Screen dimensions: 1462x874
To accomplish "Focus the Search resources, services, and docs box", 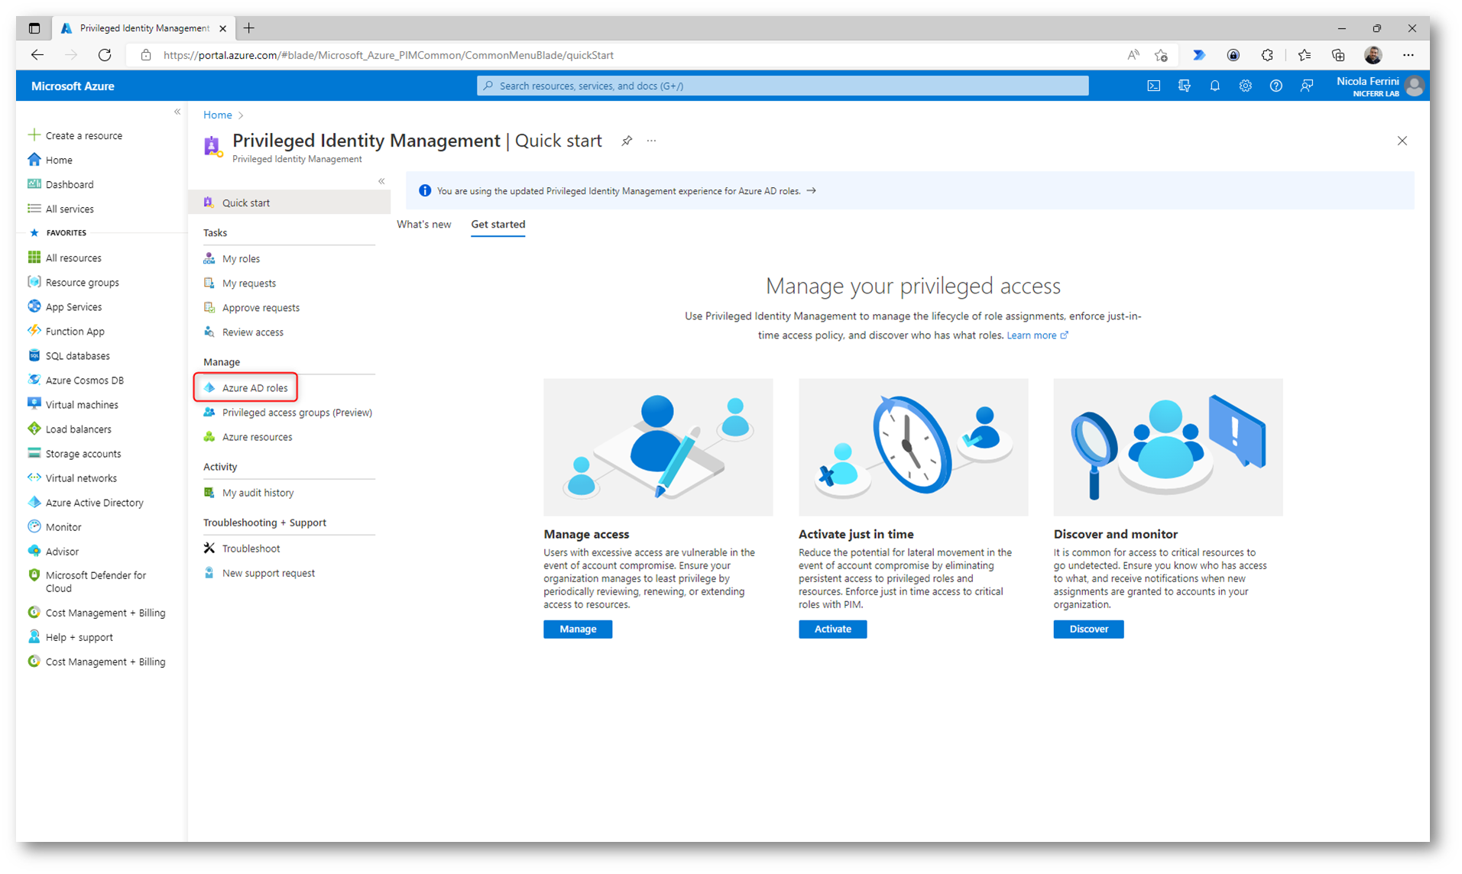I will (x=783, y=86).
